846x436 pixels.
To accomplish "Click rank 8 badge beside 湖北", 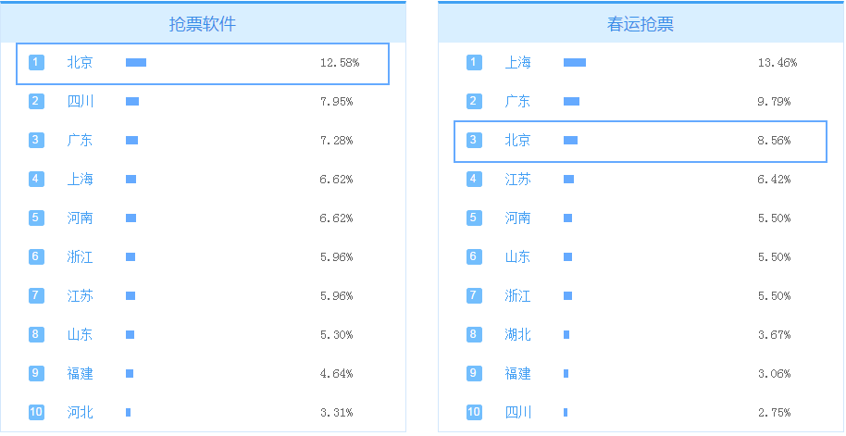I will point(474,335).
